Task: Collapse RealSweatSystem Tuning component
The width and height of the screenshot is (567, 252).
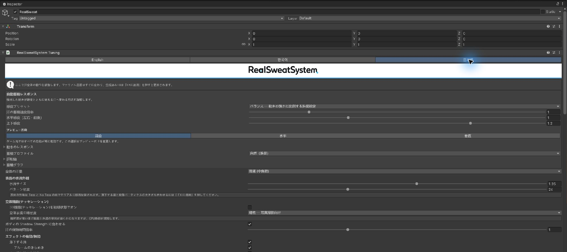Action: [x=3, y=53]
